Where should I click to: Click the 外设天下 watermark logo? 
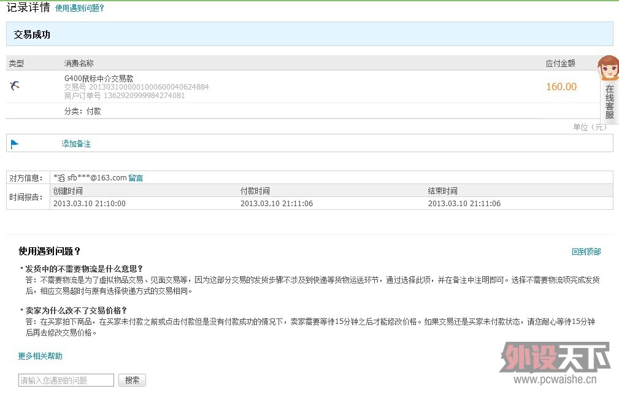[555, 359]
